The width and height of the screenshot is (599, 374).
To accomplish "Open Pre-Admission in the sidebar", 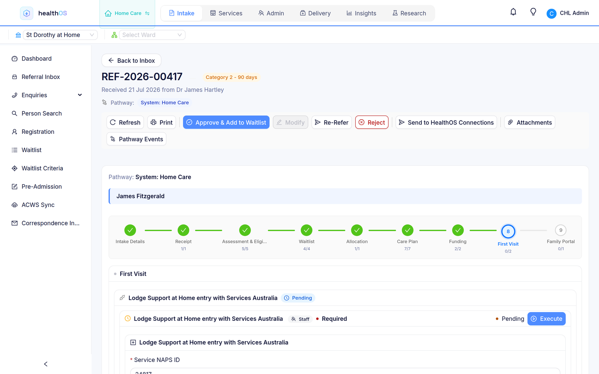I will [x=46, y=187].
